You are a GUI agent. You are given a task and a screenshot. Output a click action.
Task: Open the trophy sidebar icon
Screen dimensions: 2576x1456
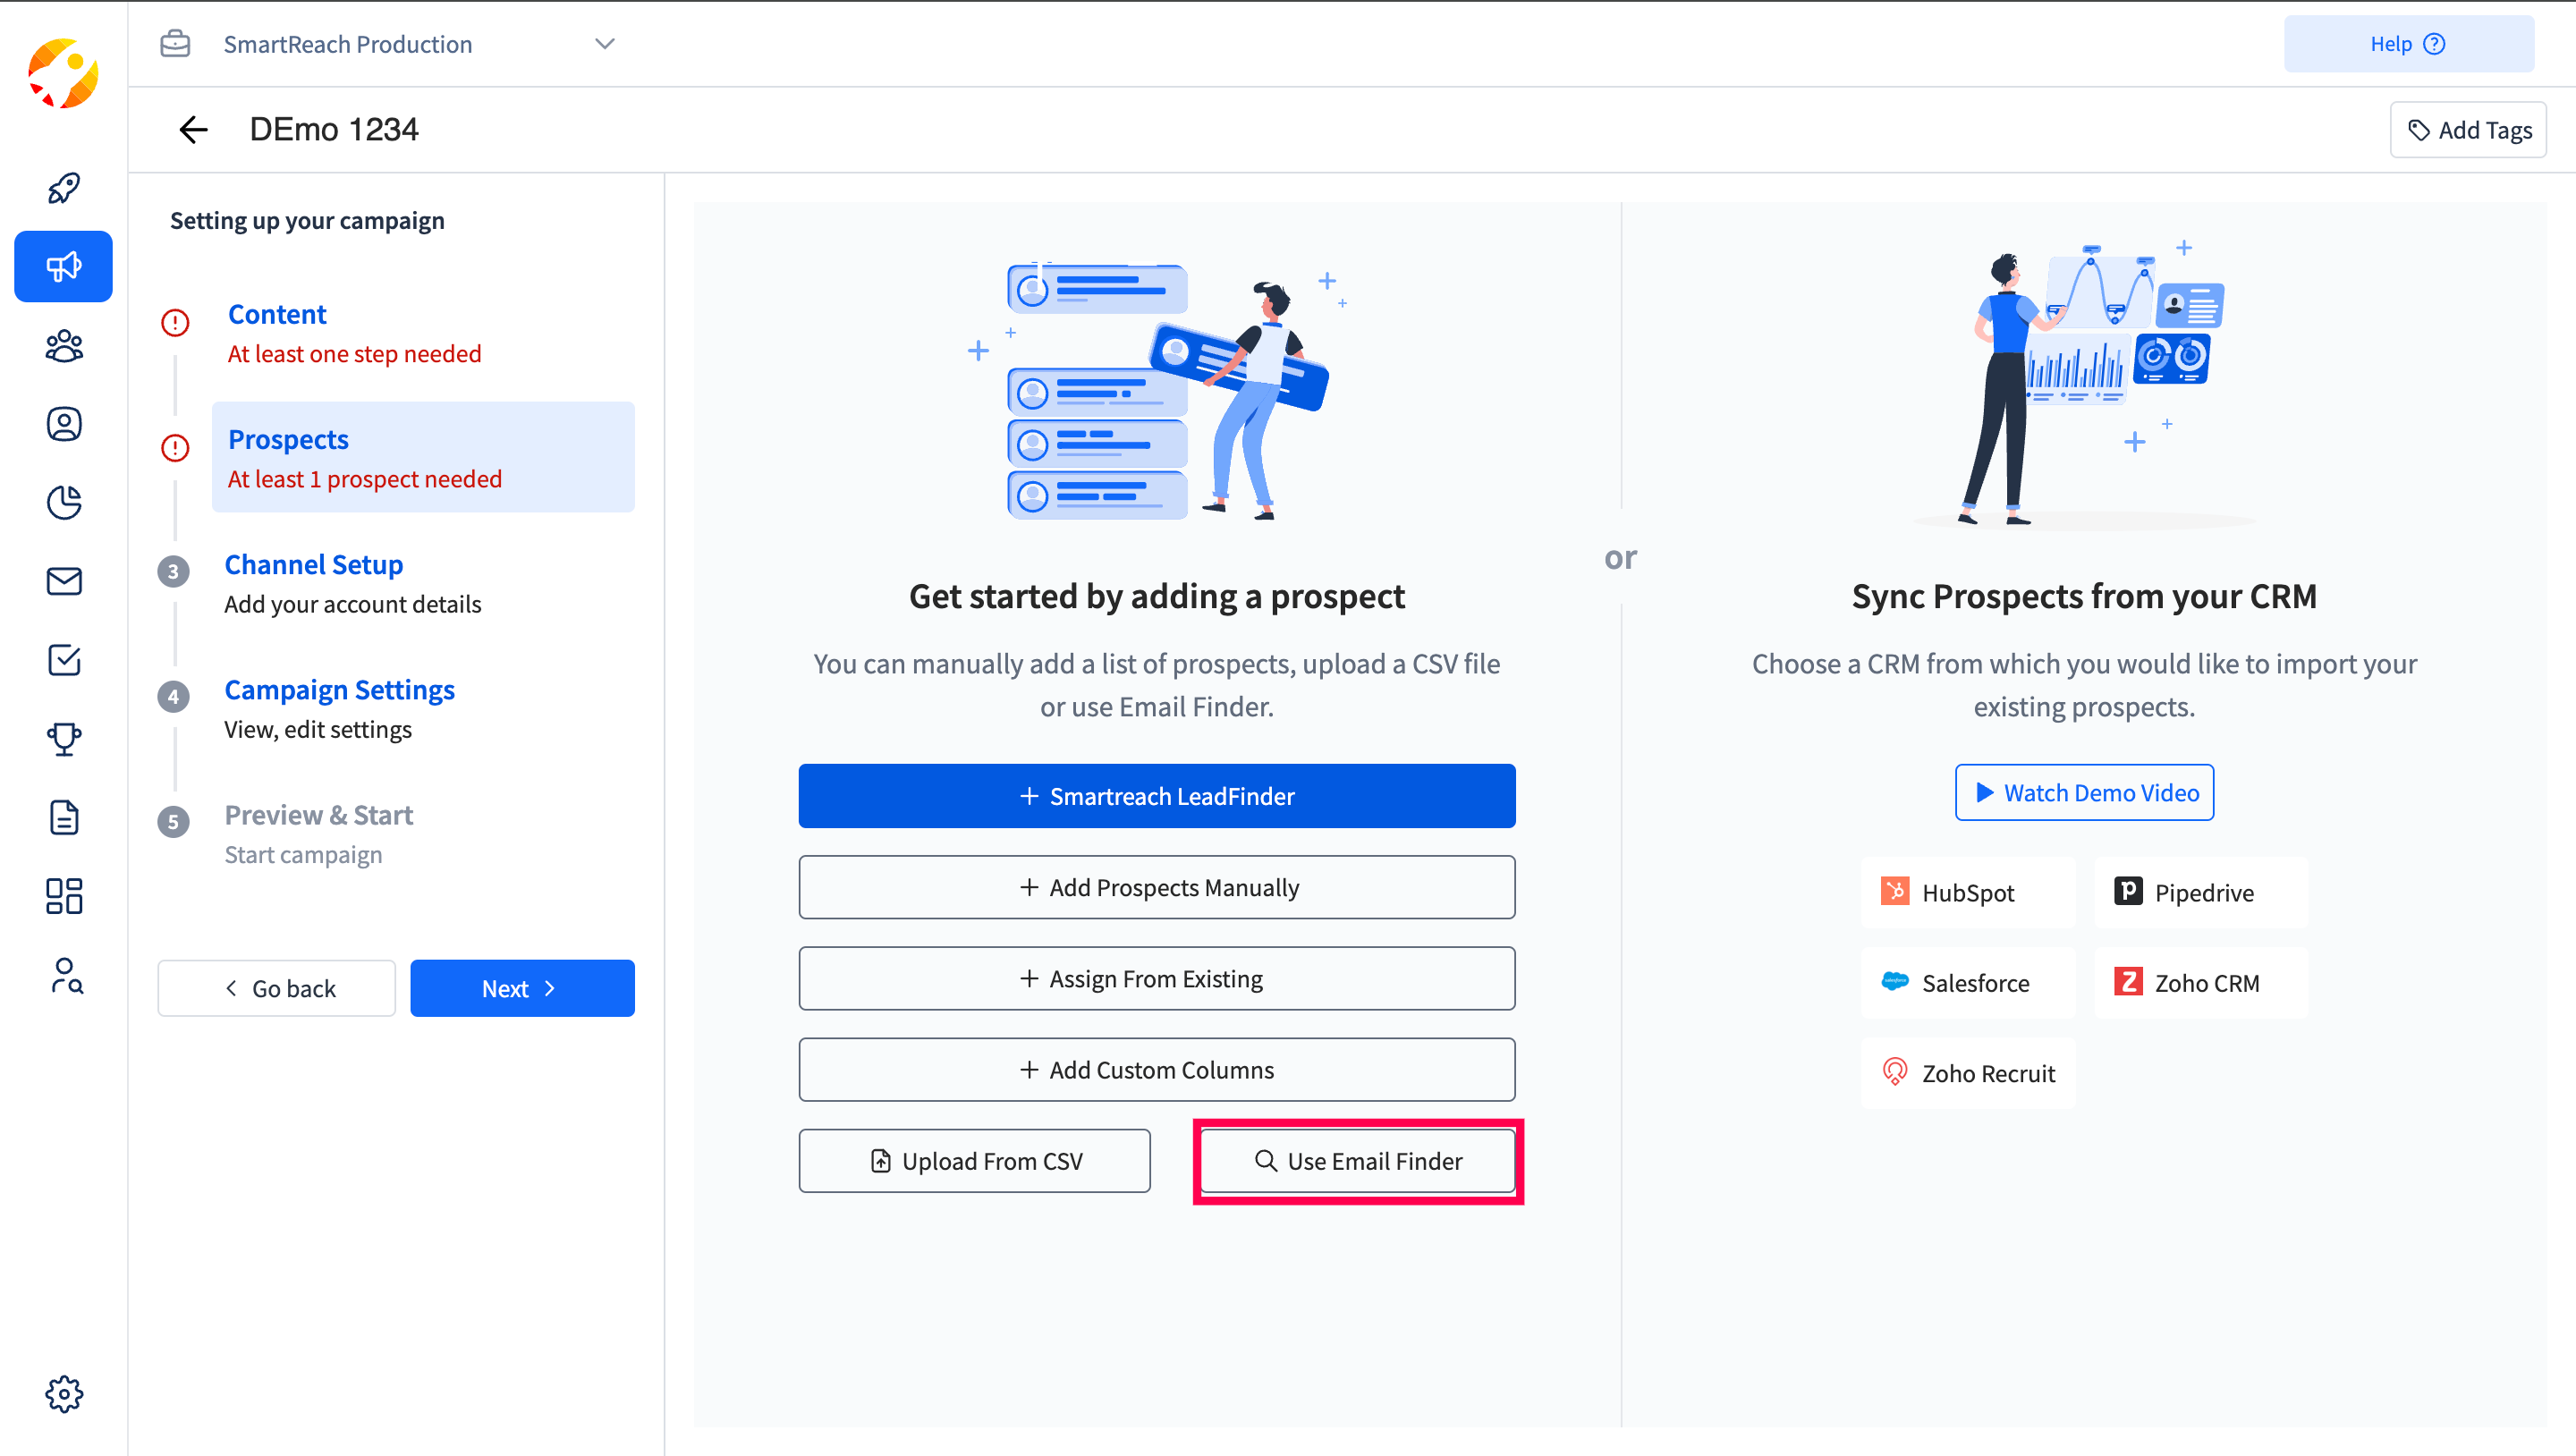[64, 739]
